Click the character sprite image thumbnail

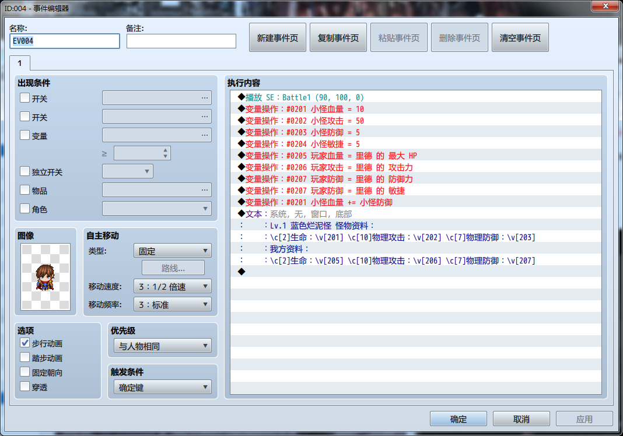(x=45, y=277)
